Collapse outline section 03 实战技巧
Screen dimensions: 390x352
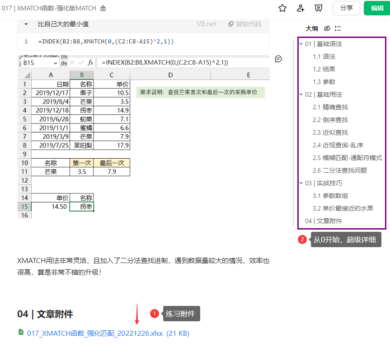click(301, 183)
